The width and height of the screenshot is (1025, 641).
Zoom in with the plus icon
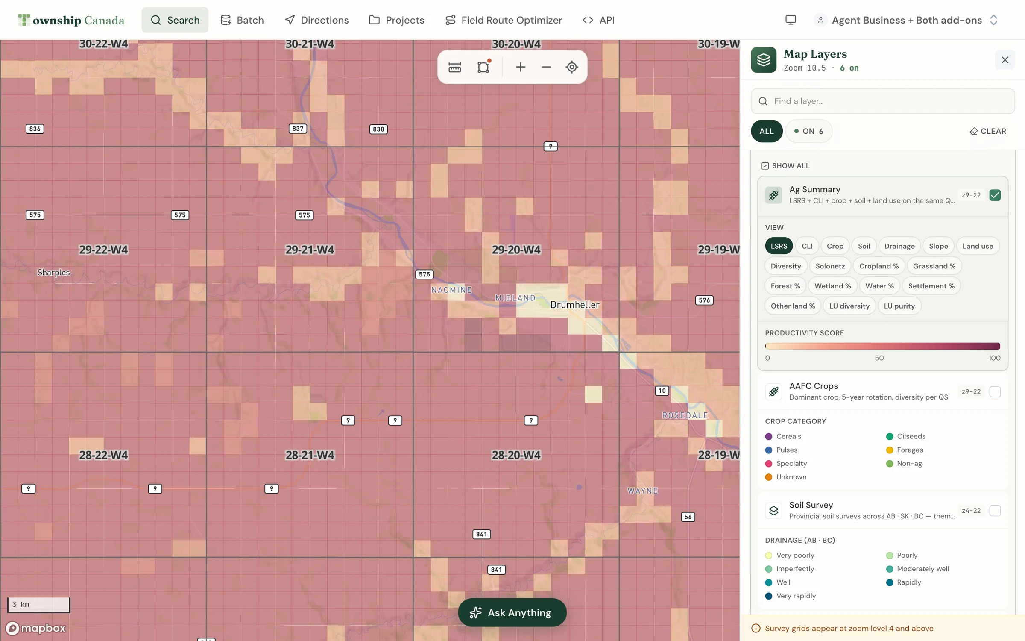click(x=520, y=67)
